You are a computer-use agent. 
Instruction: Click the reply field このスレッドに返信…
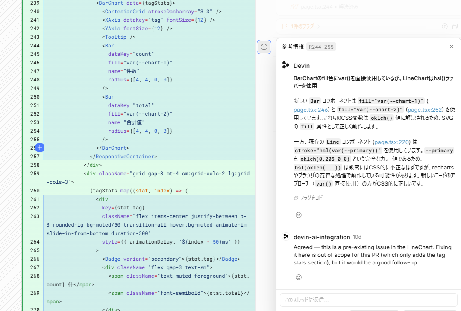coord(369,300)
